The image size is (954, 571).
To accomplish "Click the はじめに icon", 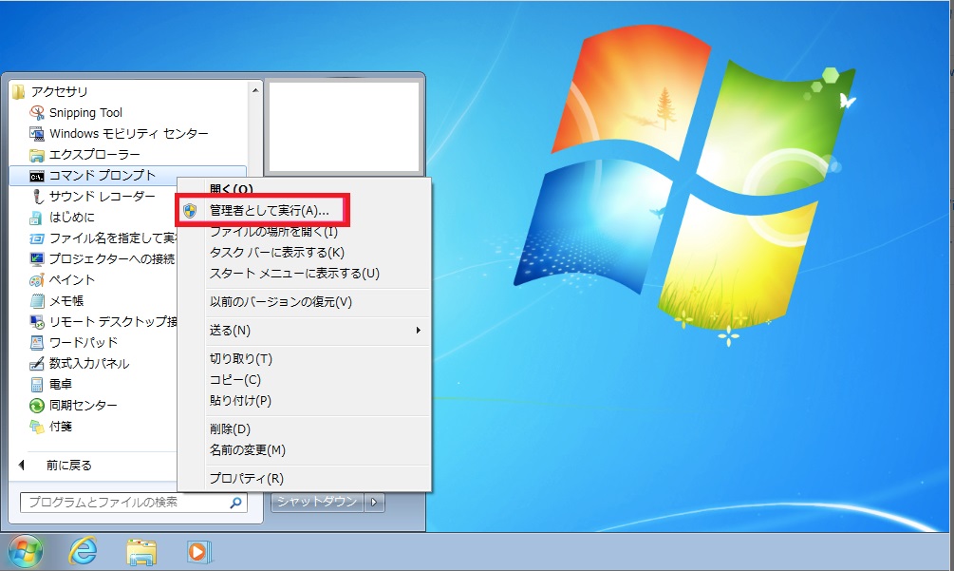I will (37, 218).
